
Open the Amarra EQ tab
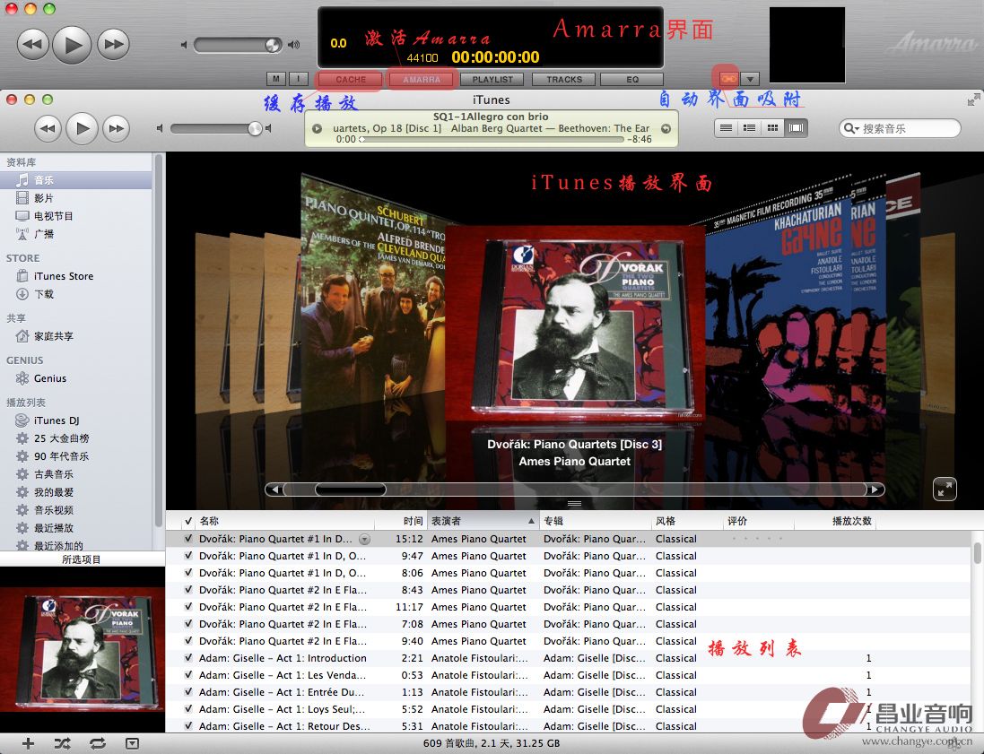632,80
